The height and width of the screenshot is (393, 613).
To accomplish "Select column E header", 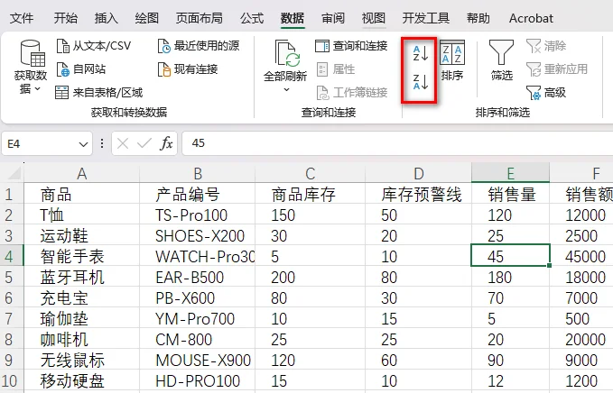I will (x=511, y=173).
